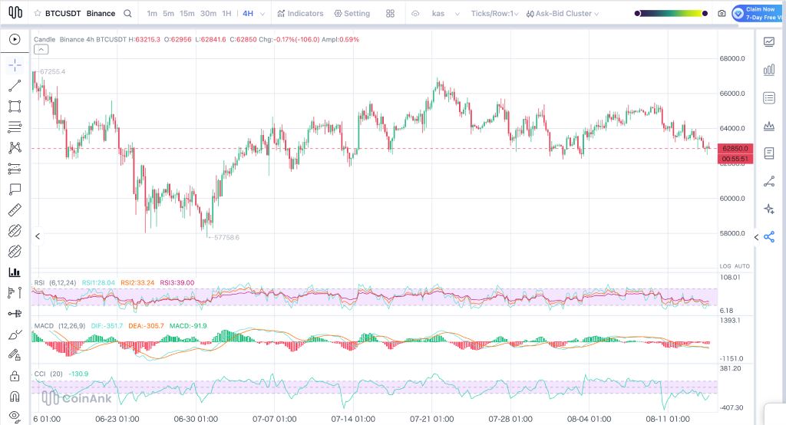Image resolution: width=786 pixels, height=425 pixels.
Task: Open the chart Setting button
Action: point(352,14)
